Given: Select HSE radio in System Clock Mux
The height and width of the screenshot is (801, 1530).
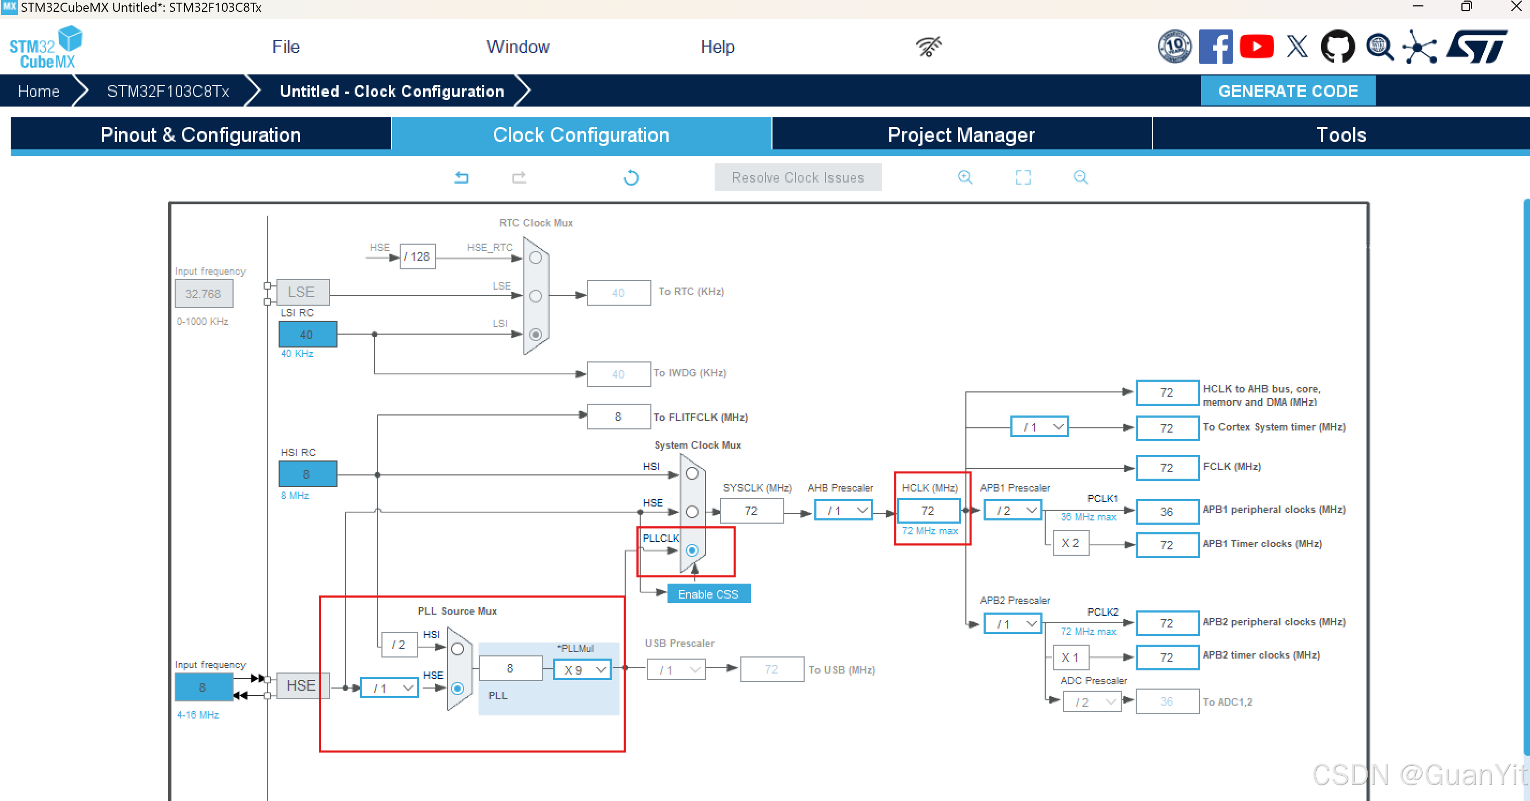Looking at the screenshot, I should pyautogui.click(x=692, y=511).
